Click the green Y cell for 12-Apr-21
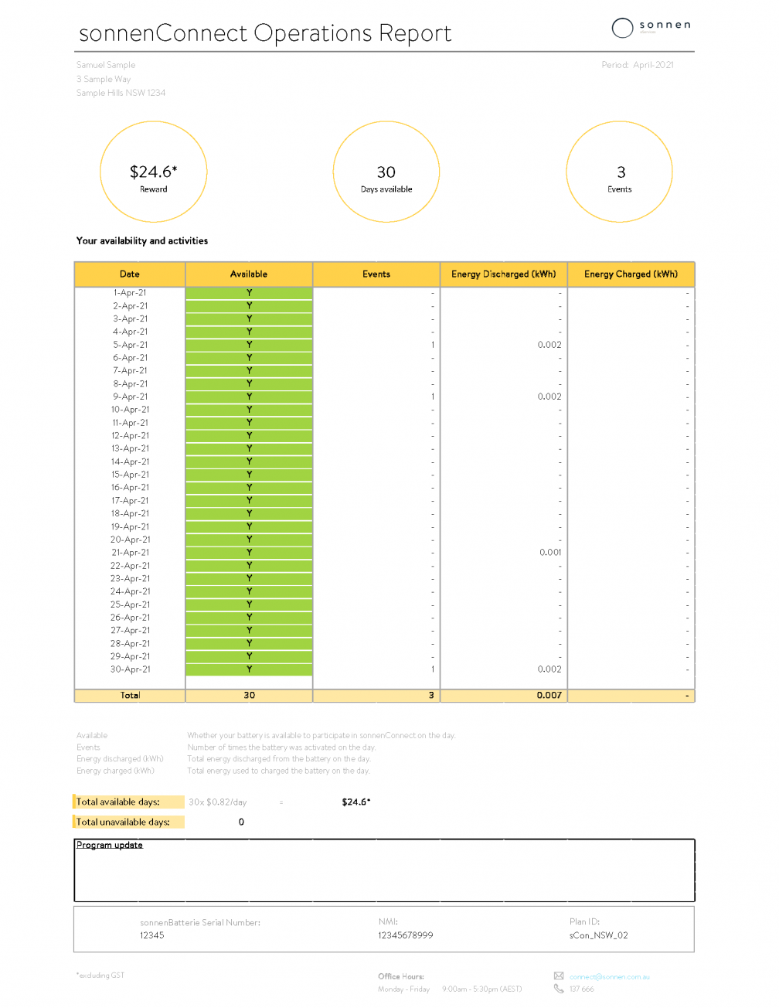 [x=249, y=436]
